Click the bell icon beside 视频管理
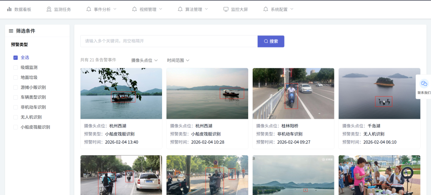 point(134,9)
